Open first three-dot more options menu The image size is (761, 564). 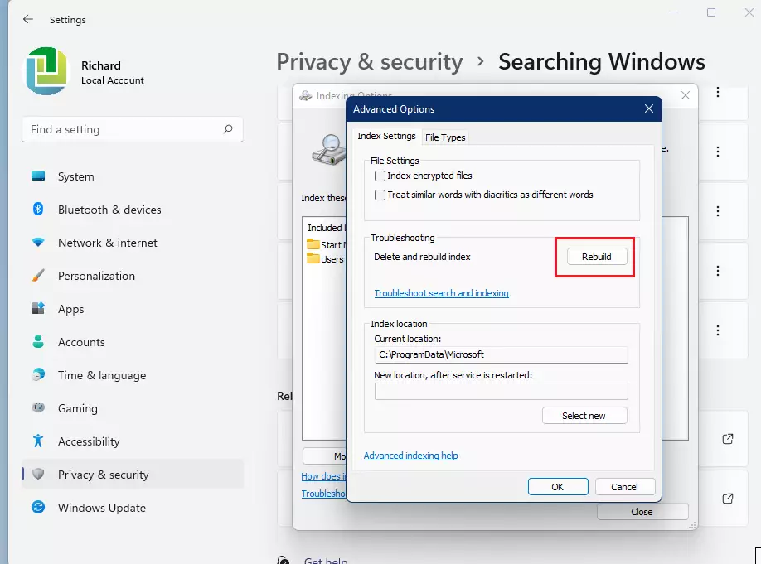[718, 92]
